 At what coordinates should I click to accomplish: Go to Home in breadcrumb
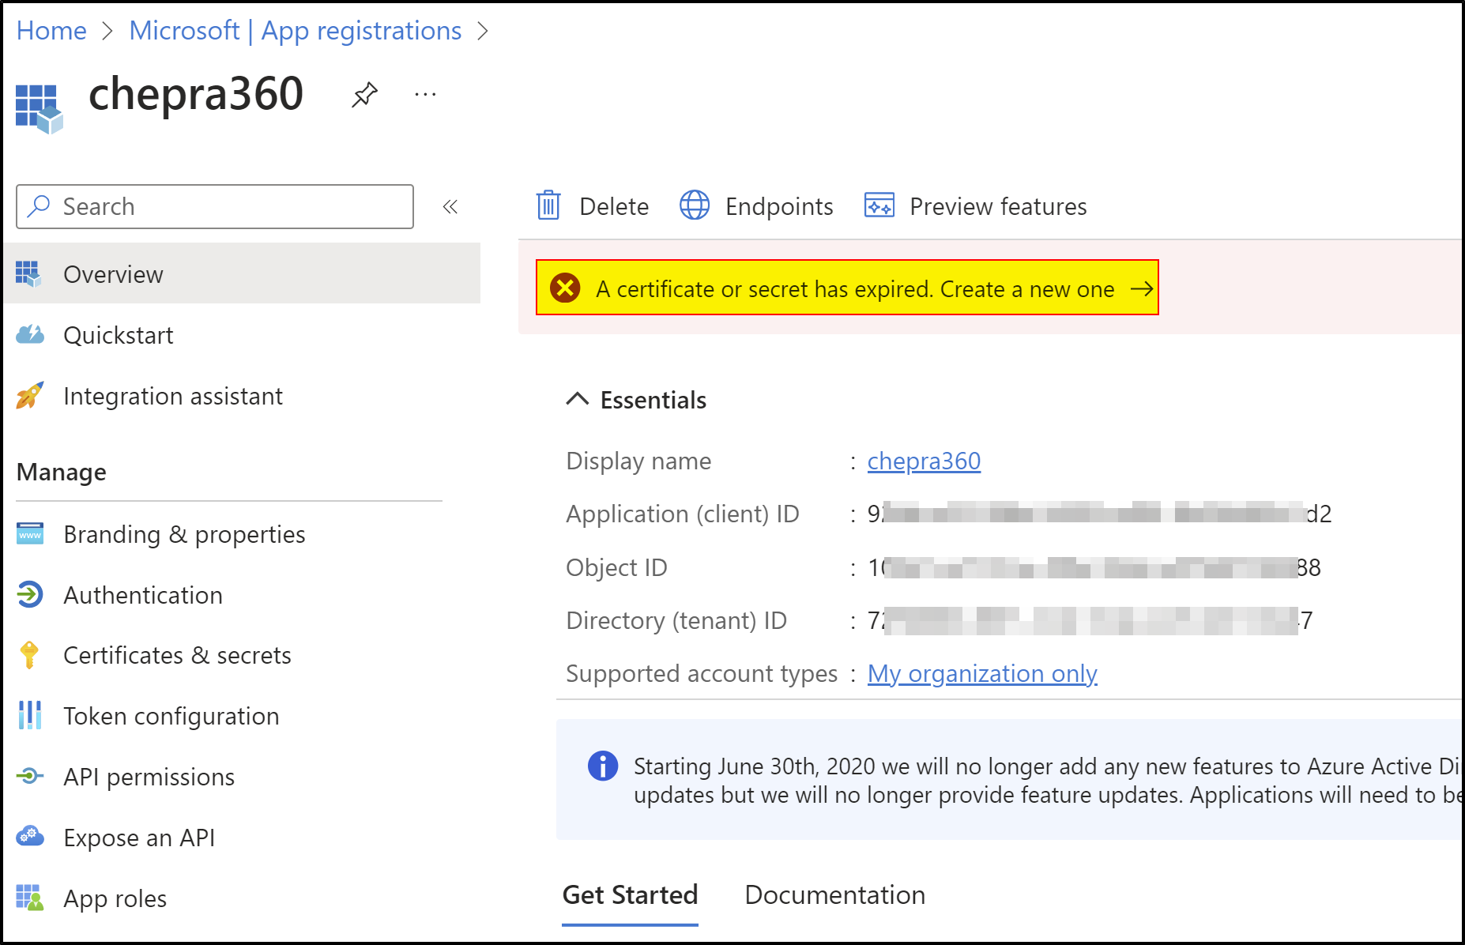(x=51, y=31)
